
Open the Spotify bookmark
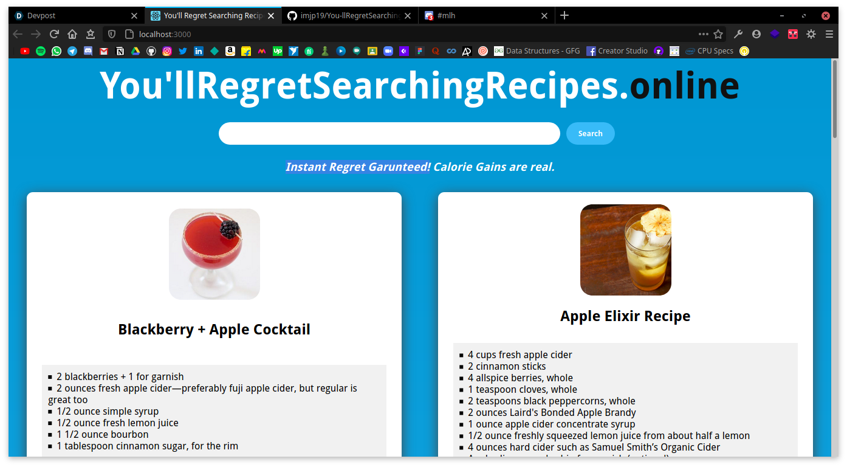41,51
